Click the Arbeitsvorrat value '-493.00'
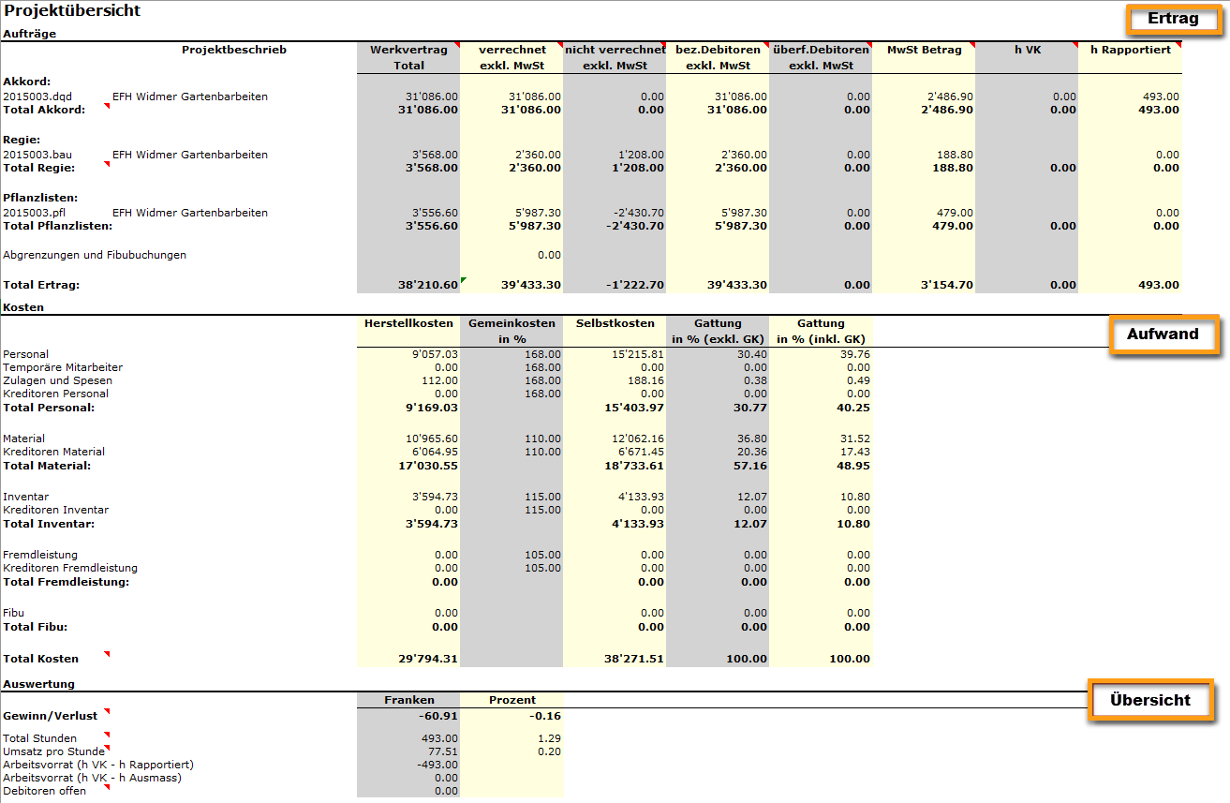 439,765
